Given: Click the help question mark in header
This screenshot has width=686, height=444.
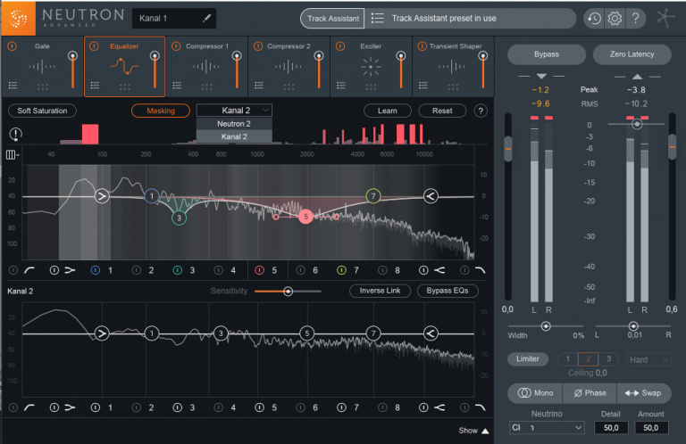Looking at the screenshot, I should [x=636, y=18].
